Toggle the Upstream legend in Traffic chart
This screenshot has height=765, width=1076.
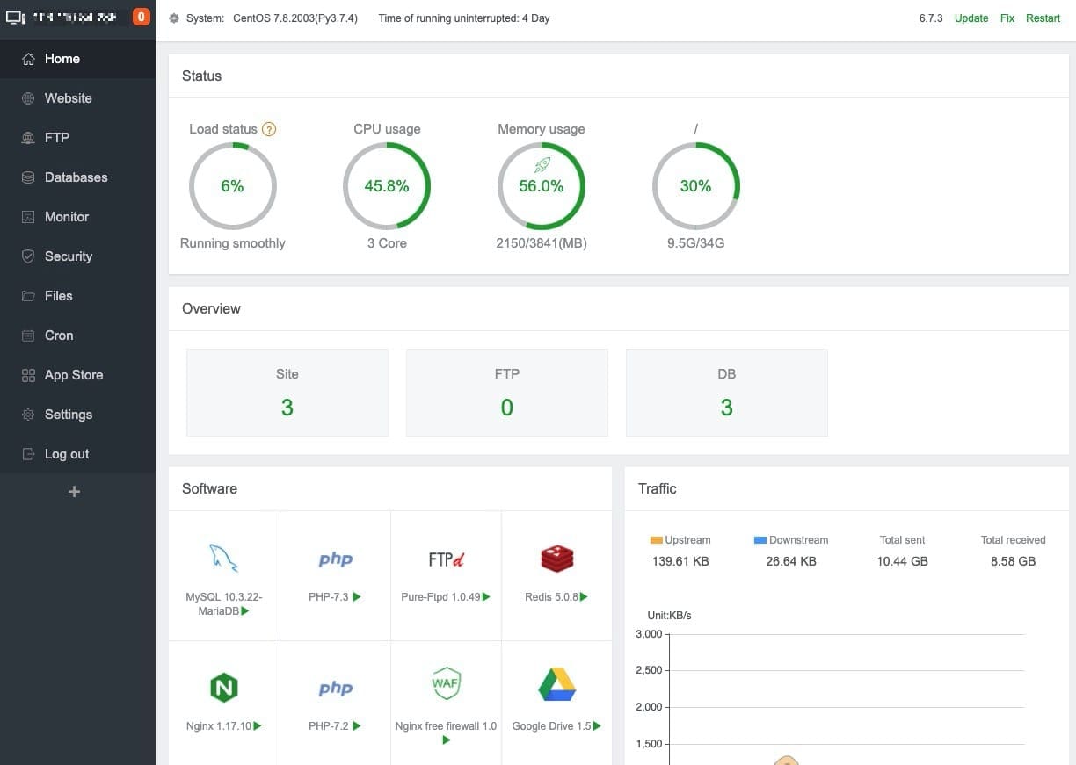click(680, 540)
